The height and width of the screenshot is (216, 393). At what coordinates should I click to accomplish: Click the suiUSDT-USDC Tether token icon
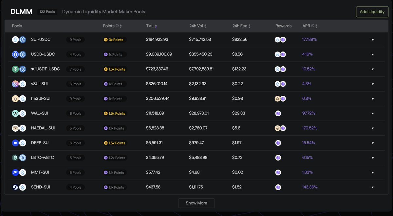pyautogui.click(x=15, y=69)
